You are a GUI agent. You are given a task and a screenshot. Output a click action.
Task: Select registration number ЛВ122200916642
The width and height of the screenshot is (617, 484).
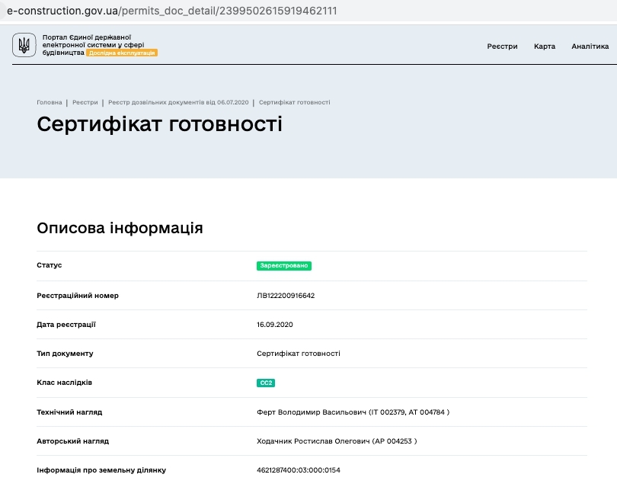[x=286, y=296]
